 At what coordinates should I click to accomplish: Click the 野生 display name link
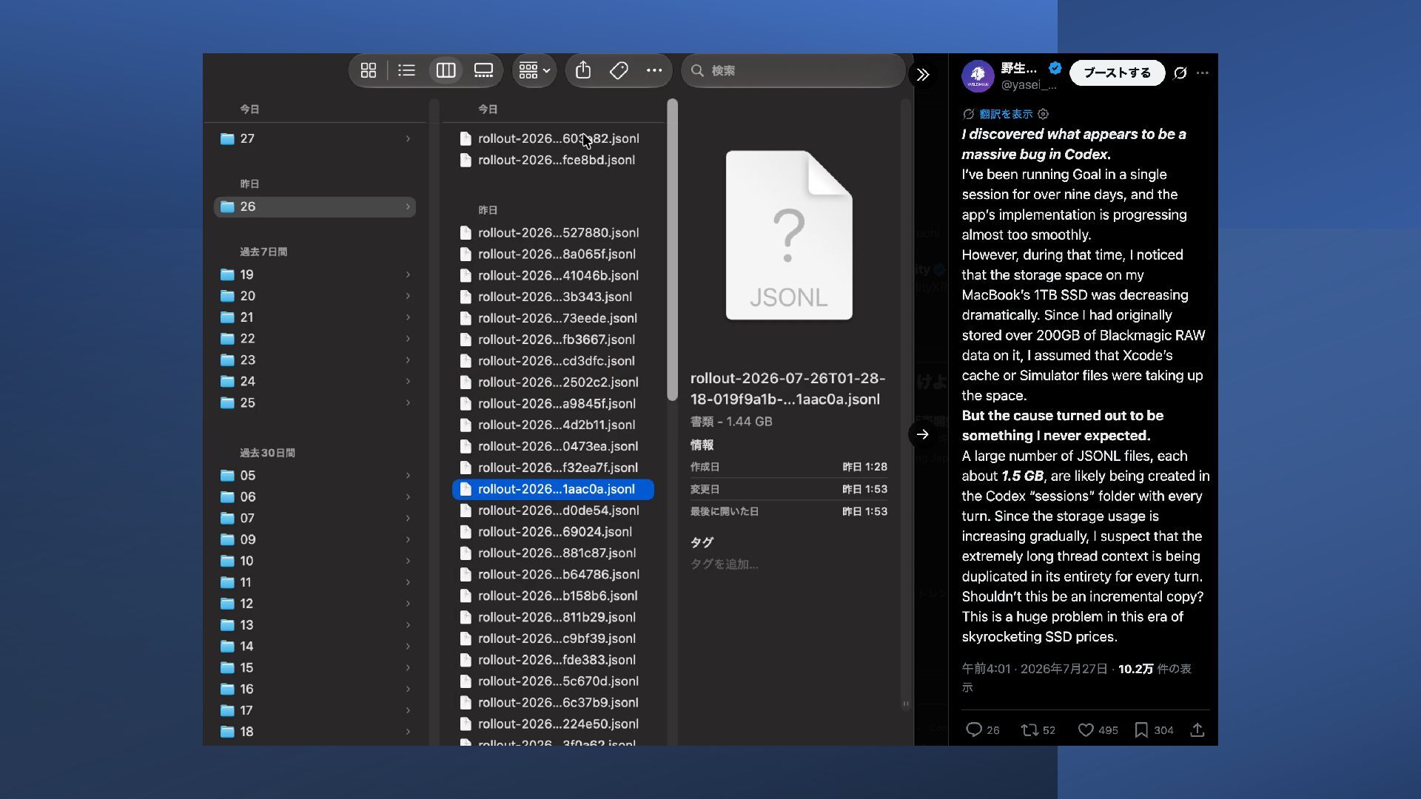[1019, 68]
